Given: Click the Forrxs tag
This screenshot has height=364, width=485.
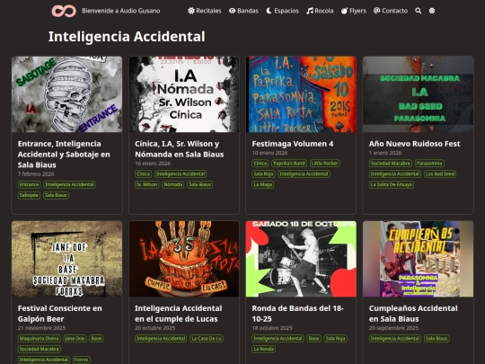Looking at the screenshot, I should (x=82, y=360).
